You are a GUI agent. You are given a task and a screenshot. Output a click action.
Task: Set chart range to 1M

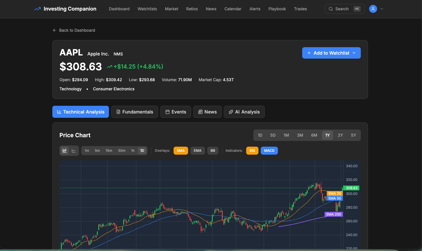pyautogui.click(x=286, y=135)
